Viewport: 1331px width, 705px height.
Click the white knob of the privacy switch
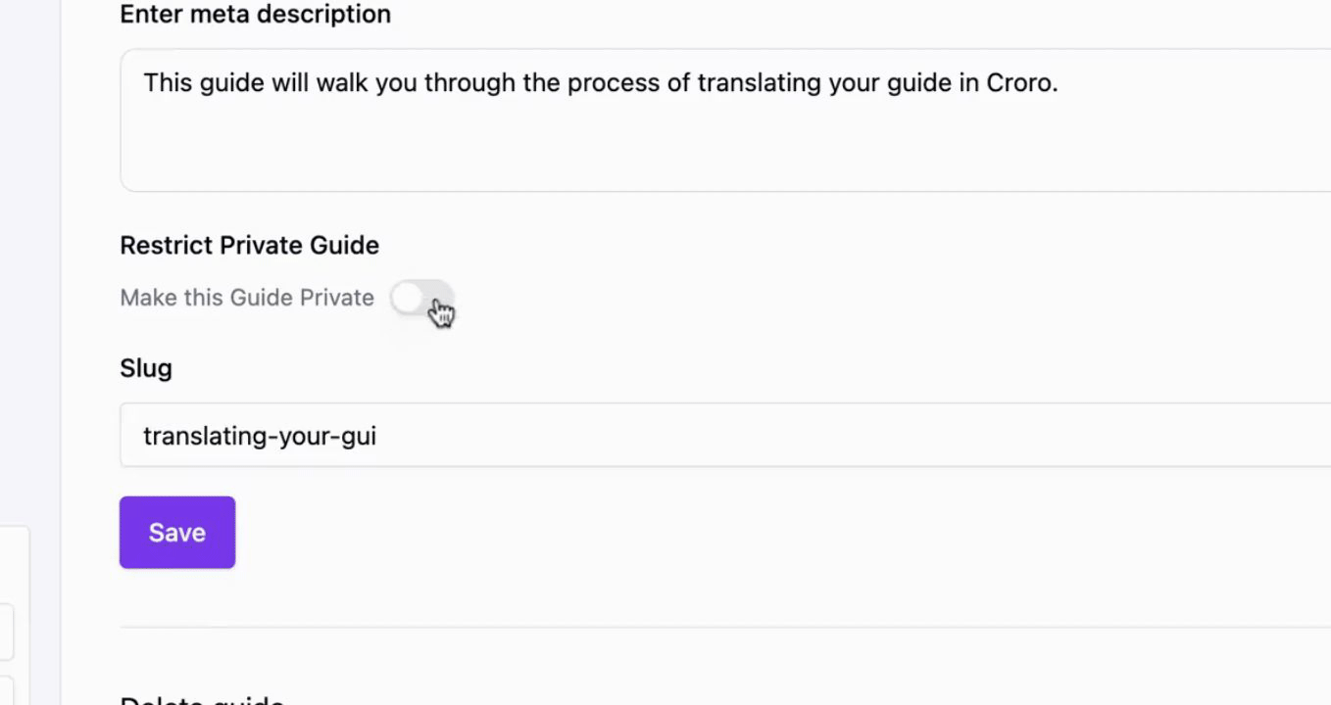click(x=407, y=298)
